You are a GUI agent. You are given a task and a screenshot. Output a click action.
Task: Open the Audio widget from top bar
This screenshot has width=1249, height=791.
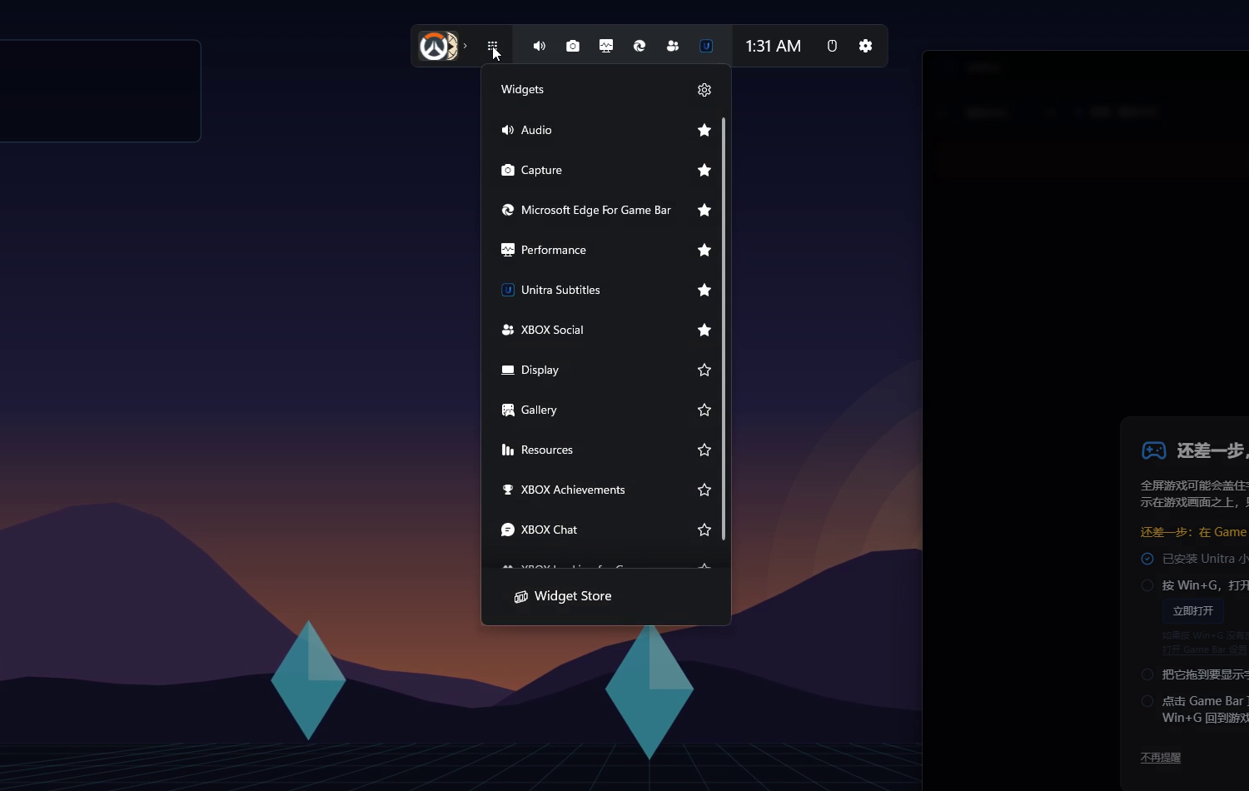(540, 46)
